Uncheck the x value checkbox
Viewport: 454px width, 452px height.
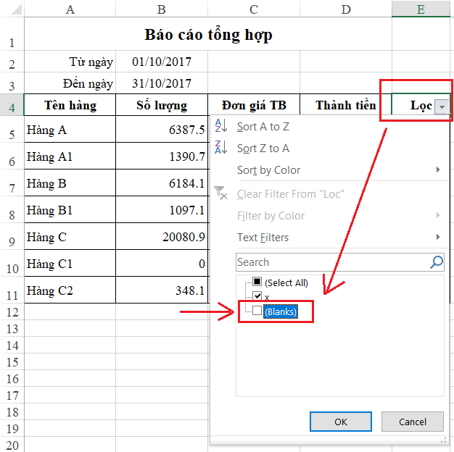(257, 296)
